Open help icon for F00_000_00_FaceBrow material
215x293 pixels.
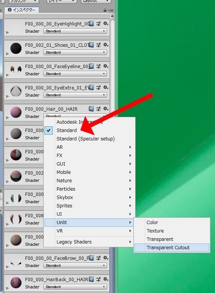[92, 258]
